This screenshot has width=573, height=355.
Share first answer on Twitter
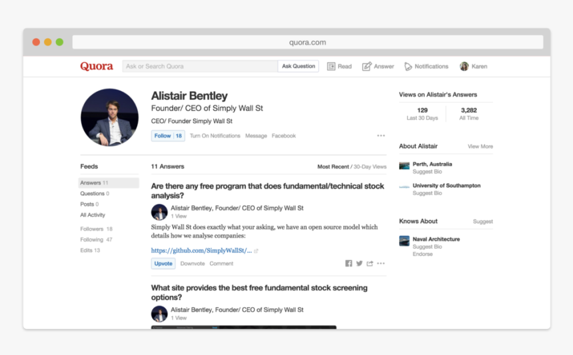(359, 263)
